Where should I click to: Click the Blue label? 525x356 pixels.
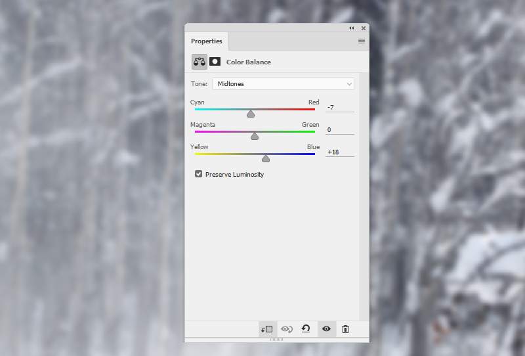[x=314, y=147]
